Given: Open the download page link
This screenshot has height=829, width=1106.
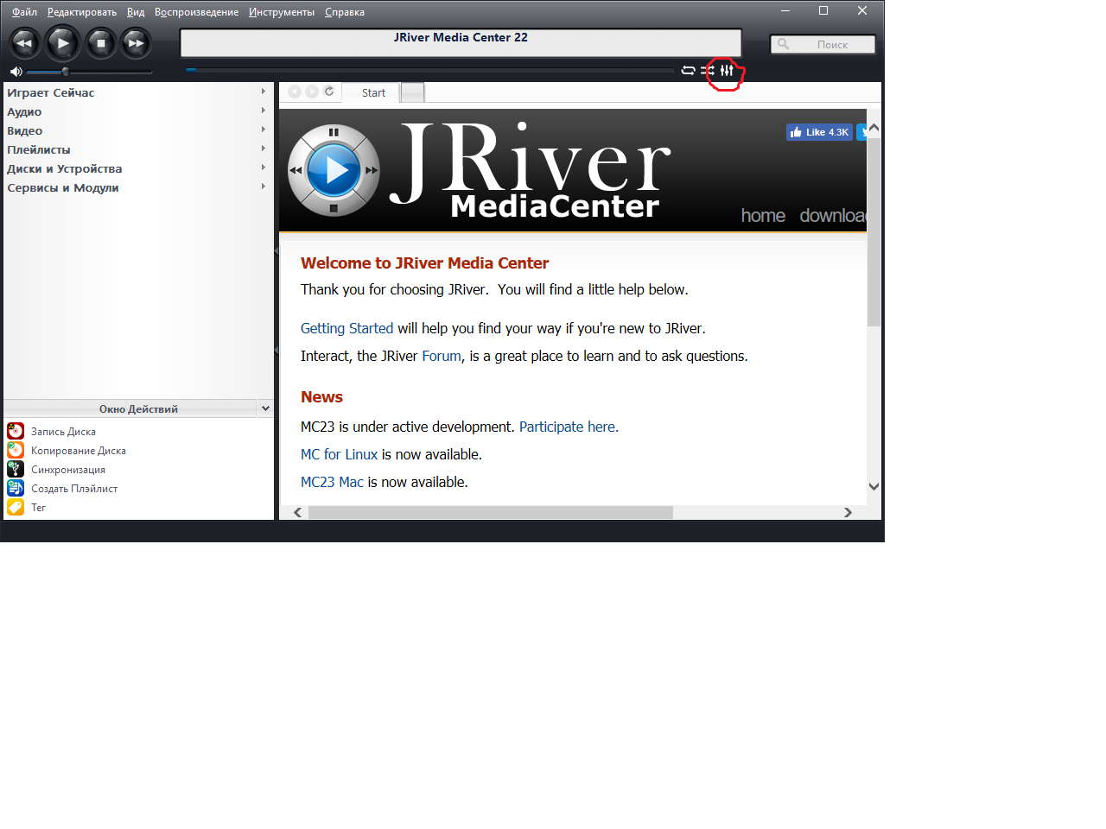Looking at the screenshot, I should (x=832, y=216).
